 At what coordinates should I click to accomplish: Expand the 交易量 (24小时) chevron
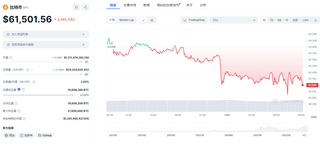coord(32,70)
